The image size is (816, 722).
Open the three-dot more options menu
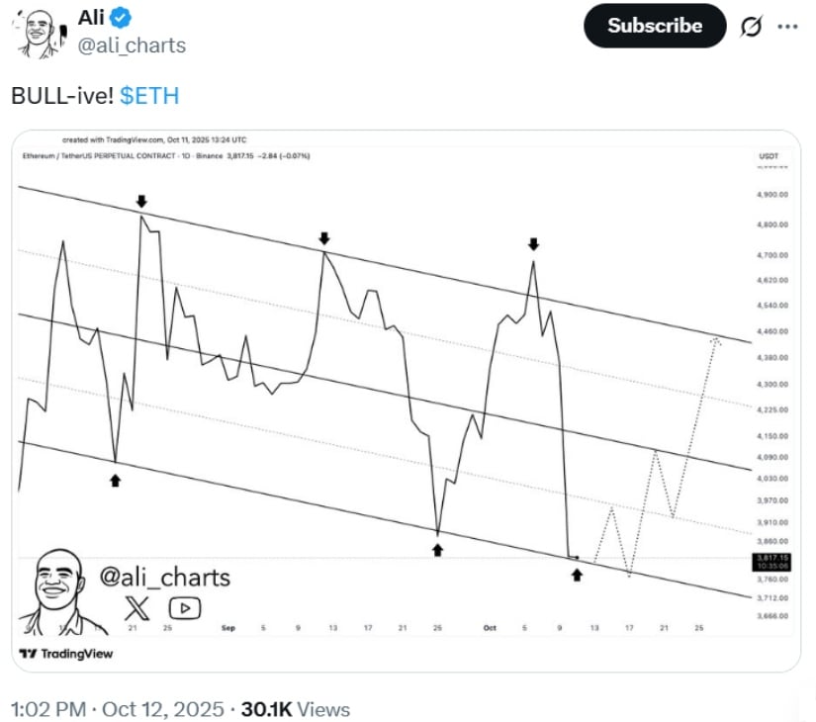[x=788, y=26]
